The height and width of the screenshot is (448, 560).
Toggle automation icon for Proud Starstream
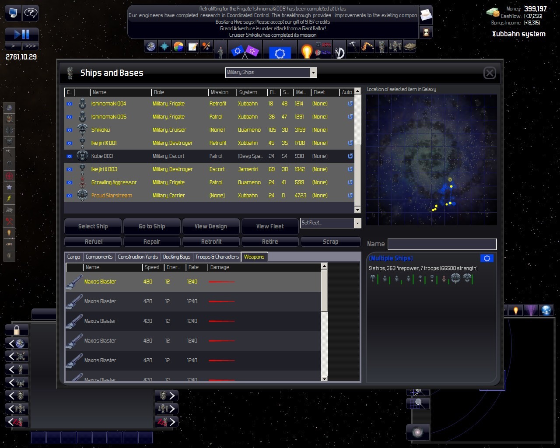(350, 196)
